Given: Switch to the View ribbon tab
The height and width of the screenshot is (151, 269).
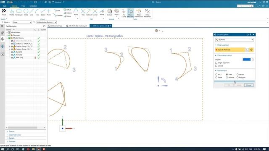Looking at the screenshot, I should click(24, 6).
